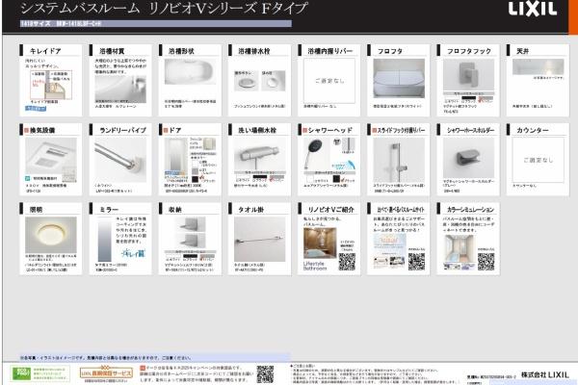Screen dimensions: 578x385
Task: Click the 照明 card heading
Action: pos(37,209)
